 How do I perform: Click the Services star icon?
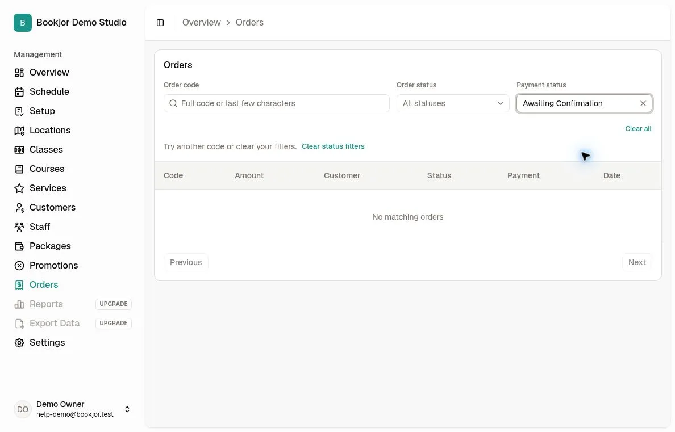19,188
